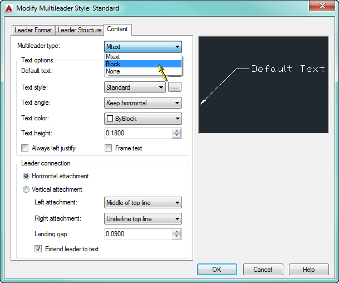Click the AutoCAD logo in the title bar

point(9,8)
